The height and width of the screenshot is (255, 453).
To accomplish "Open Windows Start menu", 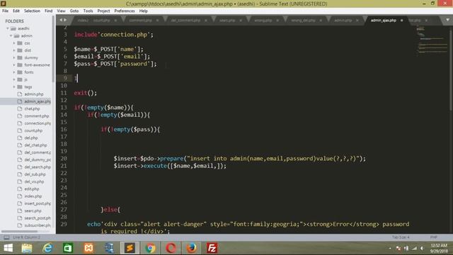I will pyautogui.click(x=8, y=248).
